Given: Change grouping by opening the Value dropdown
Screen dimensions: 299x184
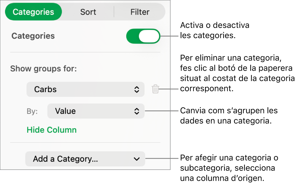Looking at the screenshot, I should click(x=96, y=111).
